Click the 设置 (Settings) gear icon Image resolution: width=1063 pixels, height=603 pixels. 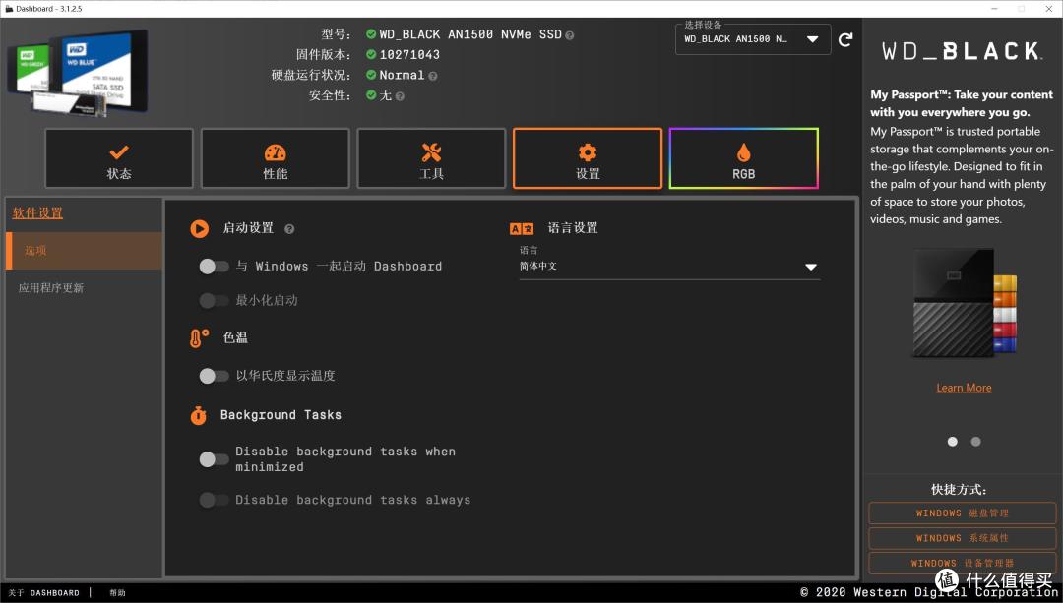click(587, 151)
